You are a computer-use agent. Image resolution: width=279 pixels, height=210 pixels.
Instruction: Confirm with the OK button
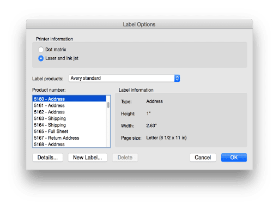[x=234, y=158]
